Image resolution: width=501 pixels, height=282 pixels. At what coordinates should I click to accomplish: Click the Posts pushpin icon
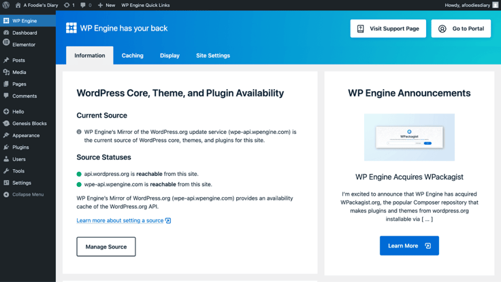click(6, 60)
